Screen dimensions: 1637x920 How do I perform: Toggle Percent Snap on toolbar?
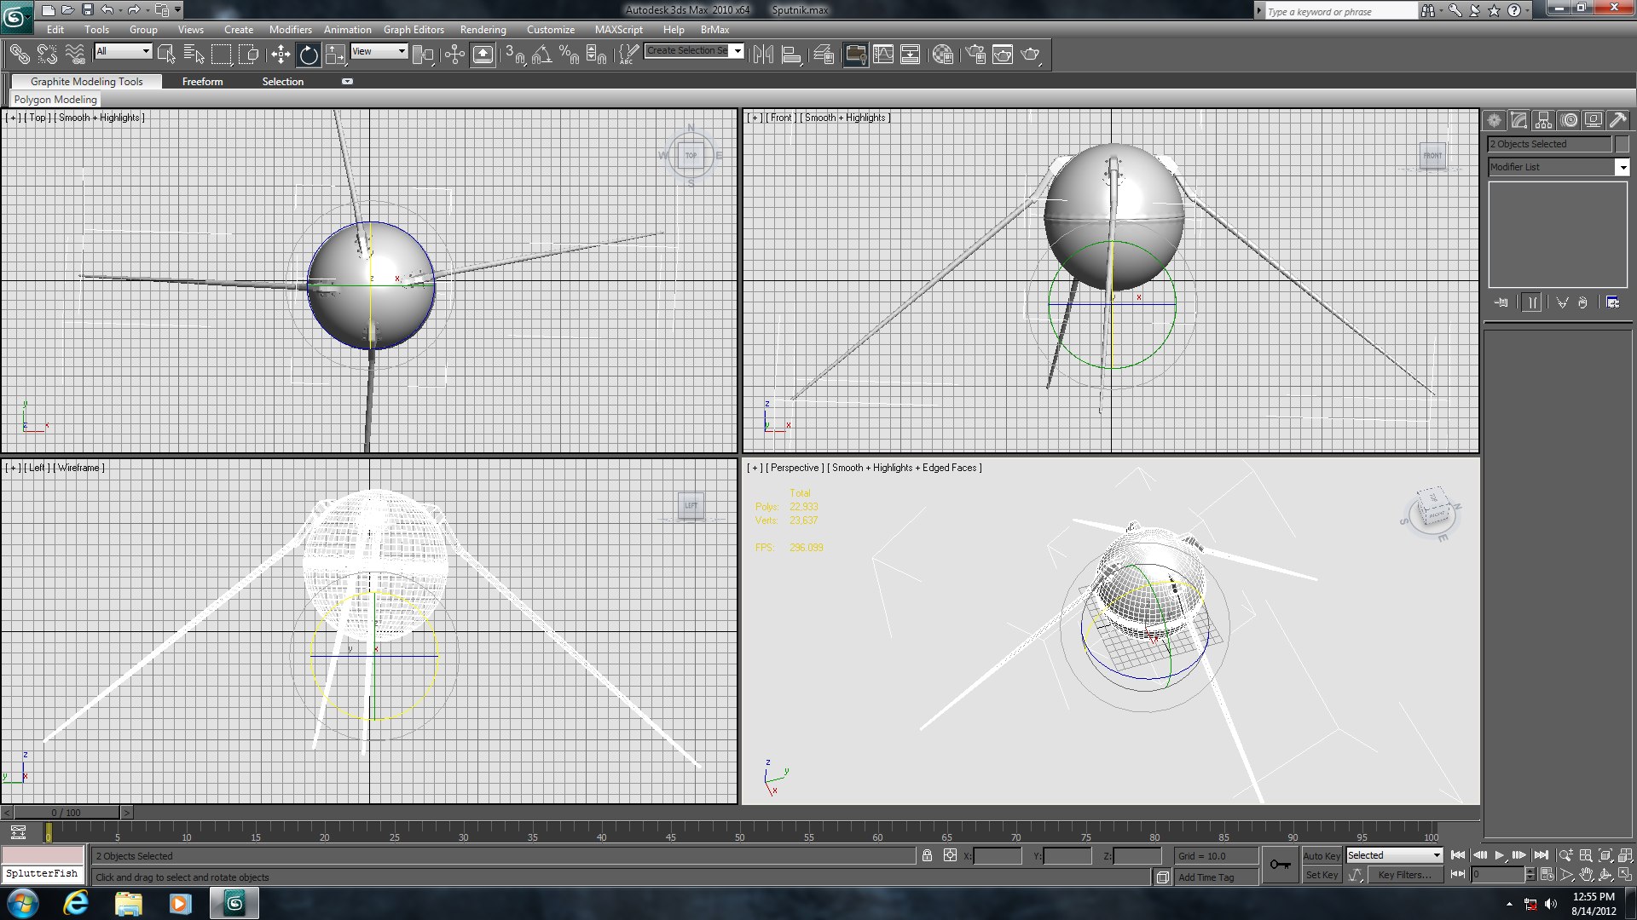point(569,55)
